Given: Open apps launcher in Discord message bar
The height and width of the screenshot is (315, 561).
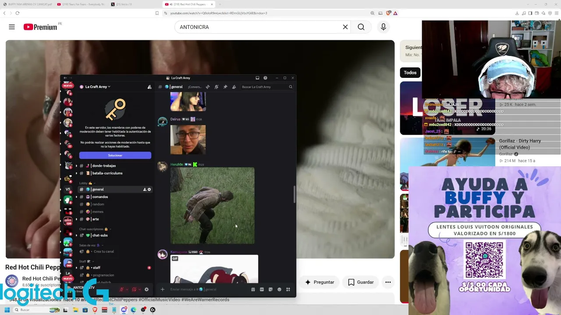Looking at the screenshot, I should (288, 289).
